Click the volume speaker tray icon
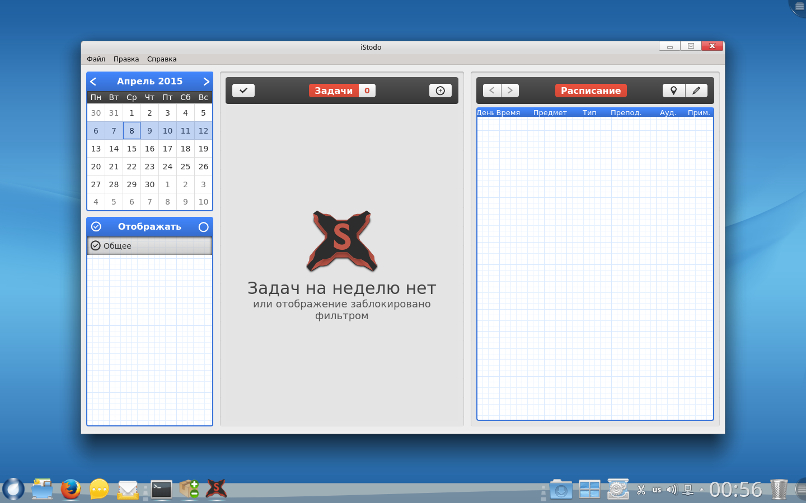This screenshot has height=503, width=806. 672,490
